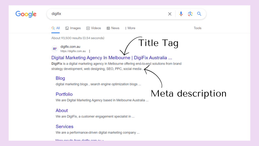Screen dimensions: 259x146
Task: Open the Tools options
Action: coord(198,28)
